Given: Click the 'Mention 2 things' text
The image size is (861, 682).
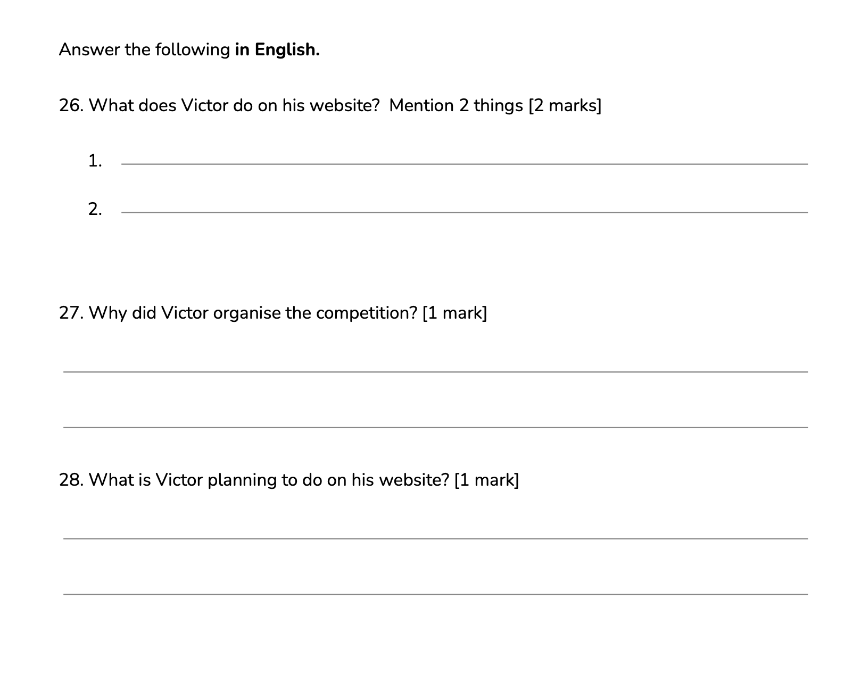Looking at the screenshot, I should point(456,105).
